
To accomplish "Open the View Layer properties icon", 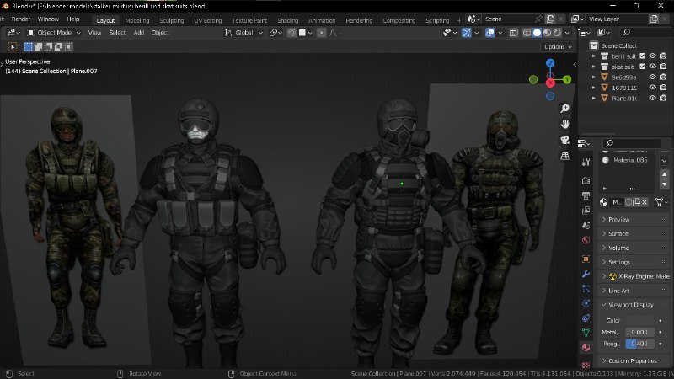I will pyautogui.click(x=586, y=211).
